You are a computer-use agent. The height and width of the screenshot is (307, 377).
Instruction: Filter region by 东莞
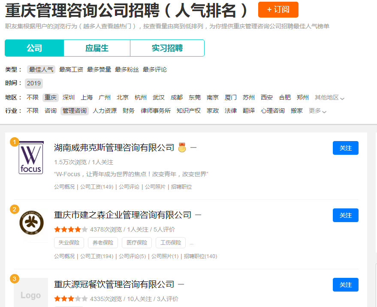pyautogui.click(x=195, y=97)
